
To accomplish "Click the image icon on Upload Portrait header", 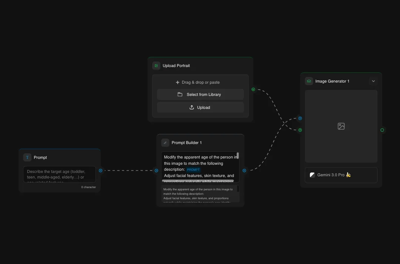I will click(156, 65).
